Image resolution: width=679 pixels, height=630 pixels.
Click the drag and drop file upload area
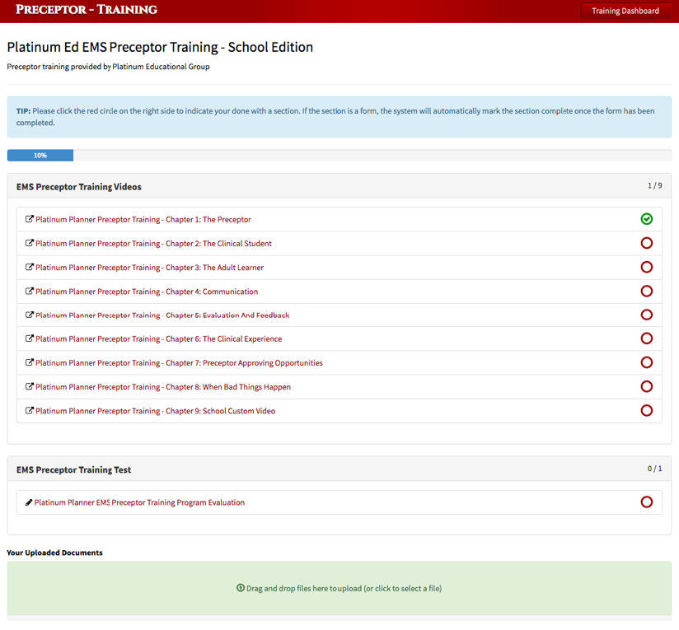(339, 588)
